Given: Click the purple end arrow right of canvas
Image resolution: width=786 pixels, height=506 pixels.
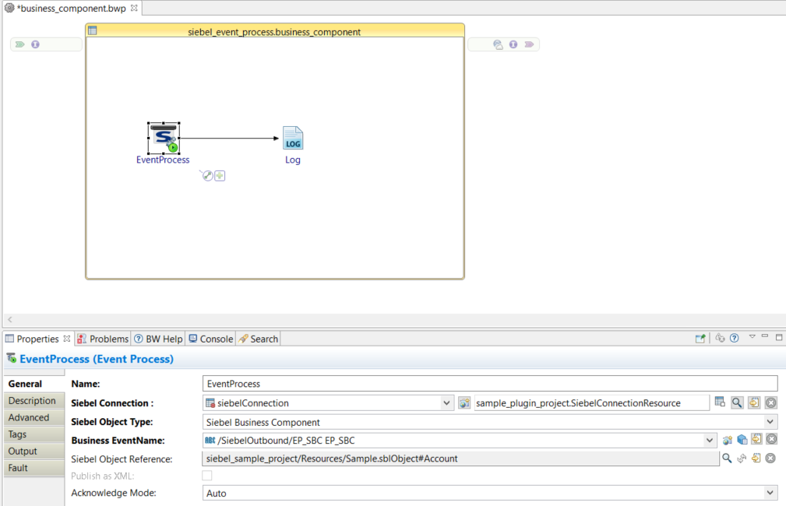Looking at the screenshot, I should 529,44.
